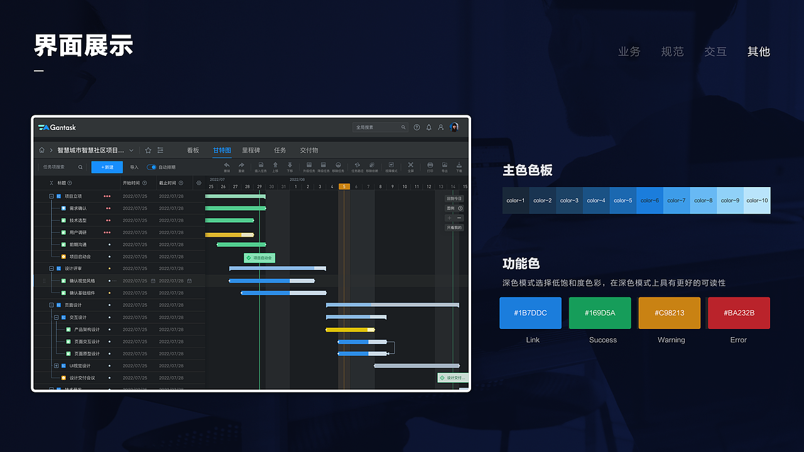Collapse the 设计评审 task group

click(52, 268)
